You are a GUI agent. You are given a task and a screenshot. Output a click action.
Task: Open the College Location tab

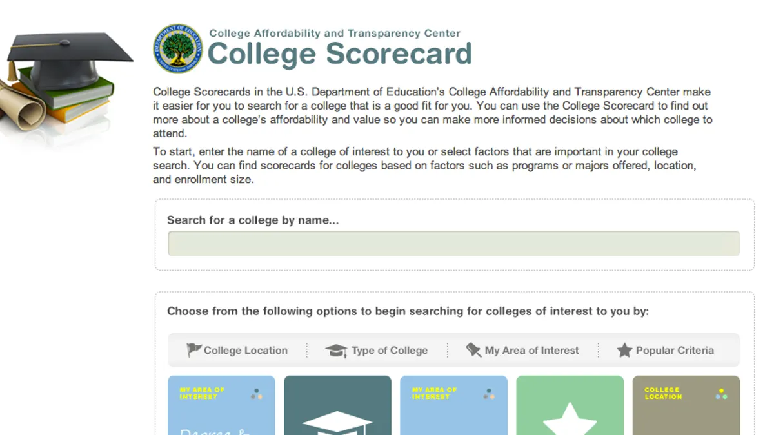[x=237, y=351]
